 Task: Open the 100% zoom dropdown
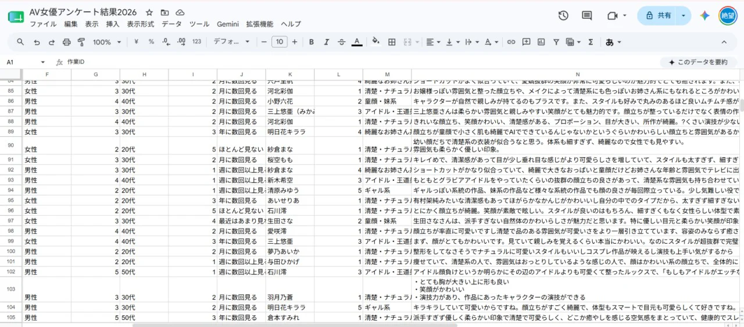(x=107, y=42)
